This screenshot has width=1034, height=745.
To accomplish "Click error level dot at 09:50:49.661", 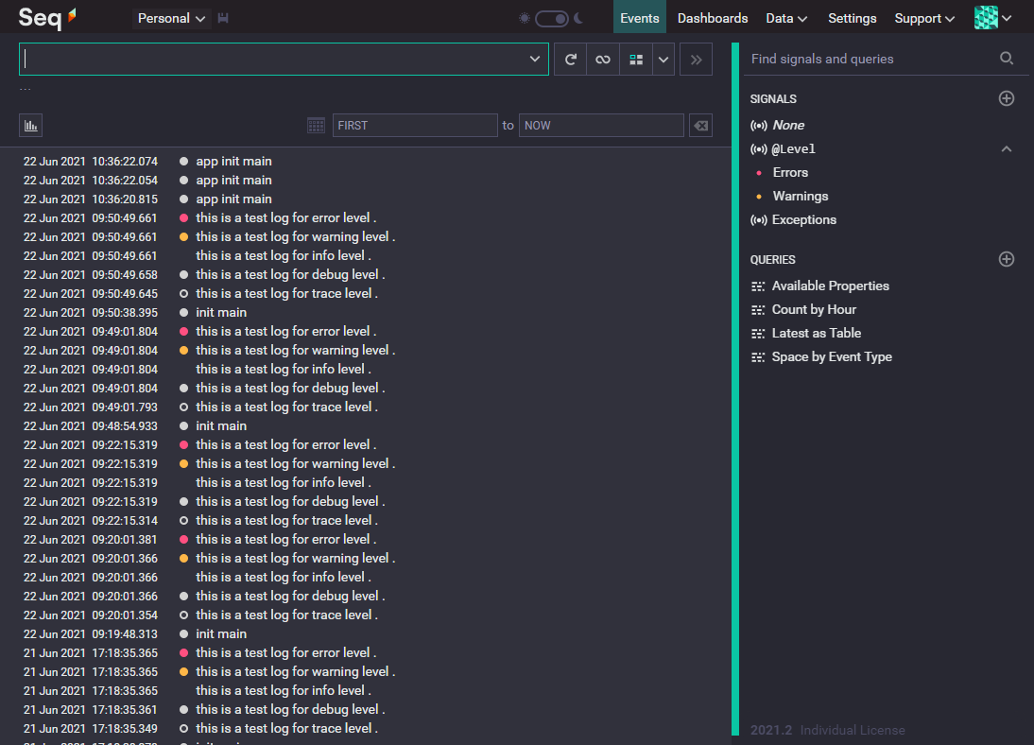I will [184, 218].
